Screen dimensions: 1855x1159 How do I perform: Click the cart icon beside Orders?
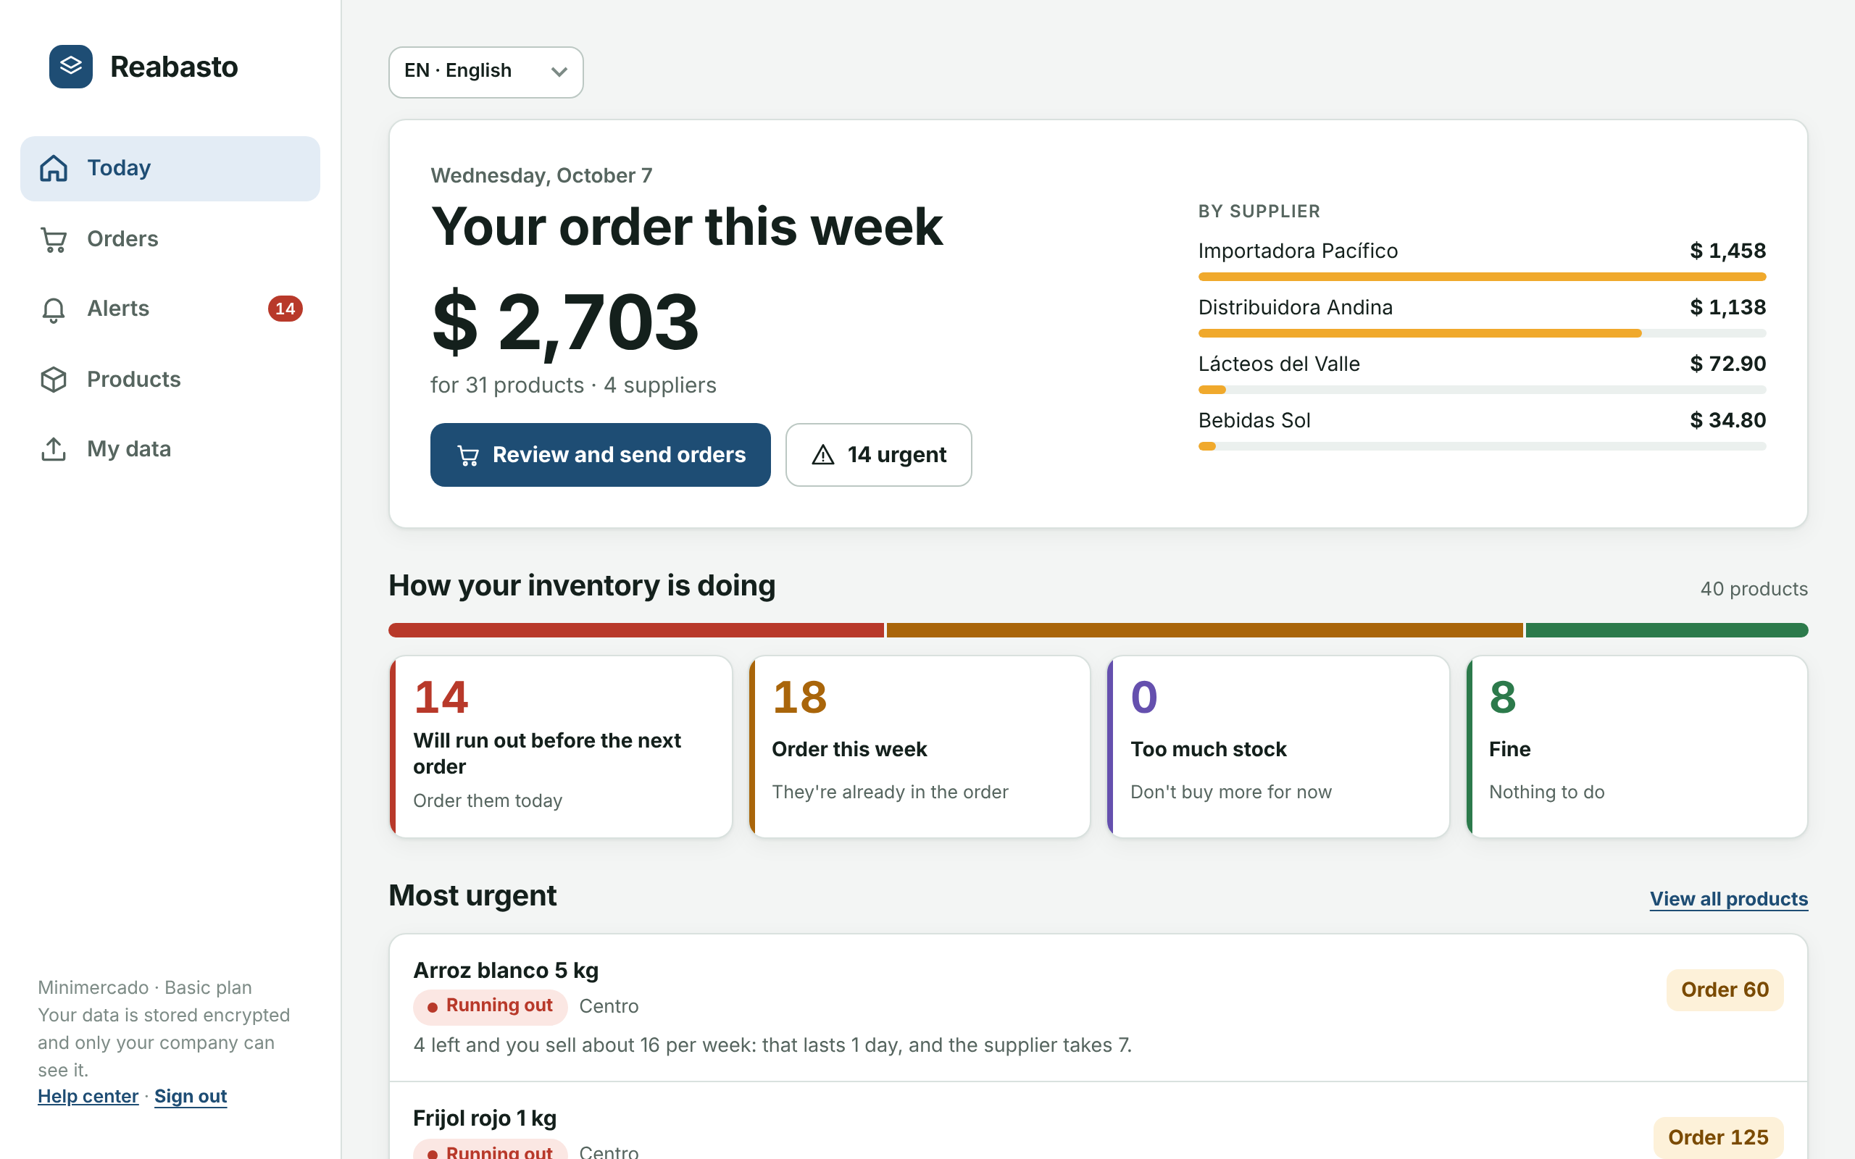tap(54, 239)
